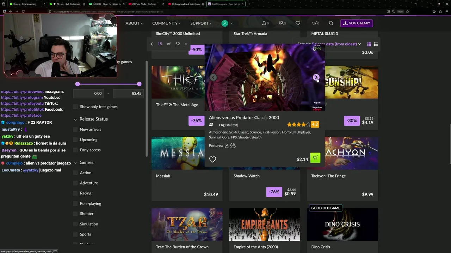The width and height of the screenshot is (451, 253).
Task: Go to next catalog page arrow
Action: (x=186, y=44)
